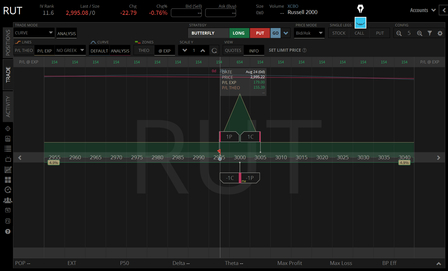Viewport: 448px width, 271px height.
Task: Open the No Greek lines dropdown
Action: pyautogui.click(x=70, y=51)
